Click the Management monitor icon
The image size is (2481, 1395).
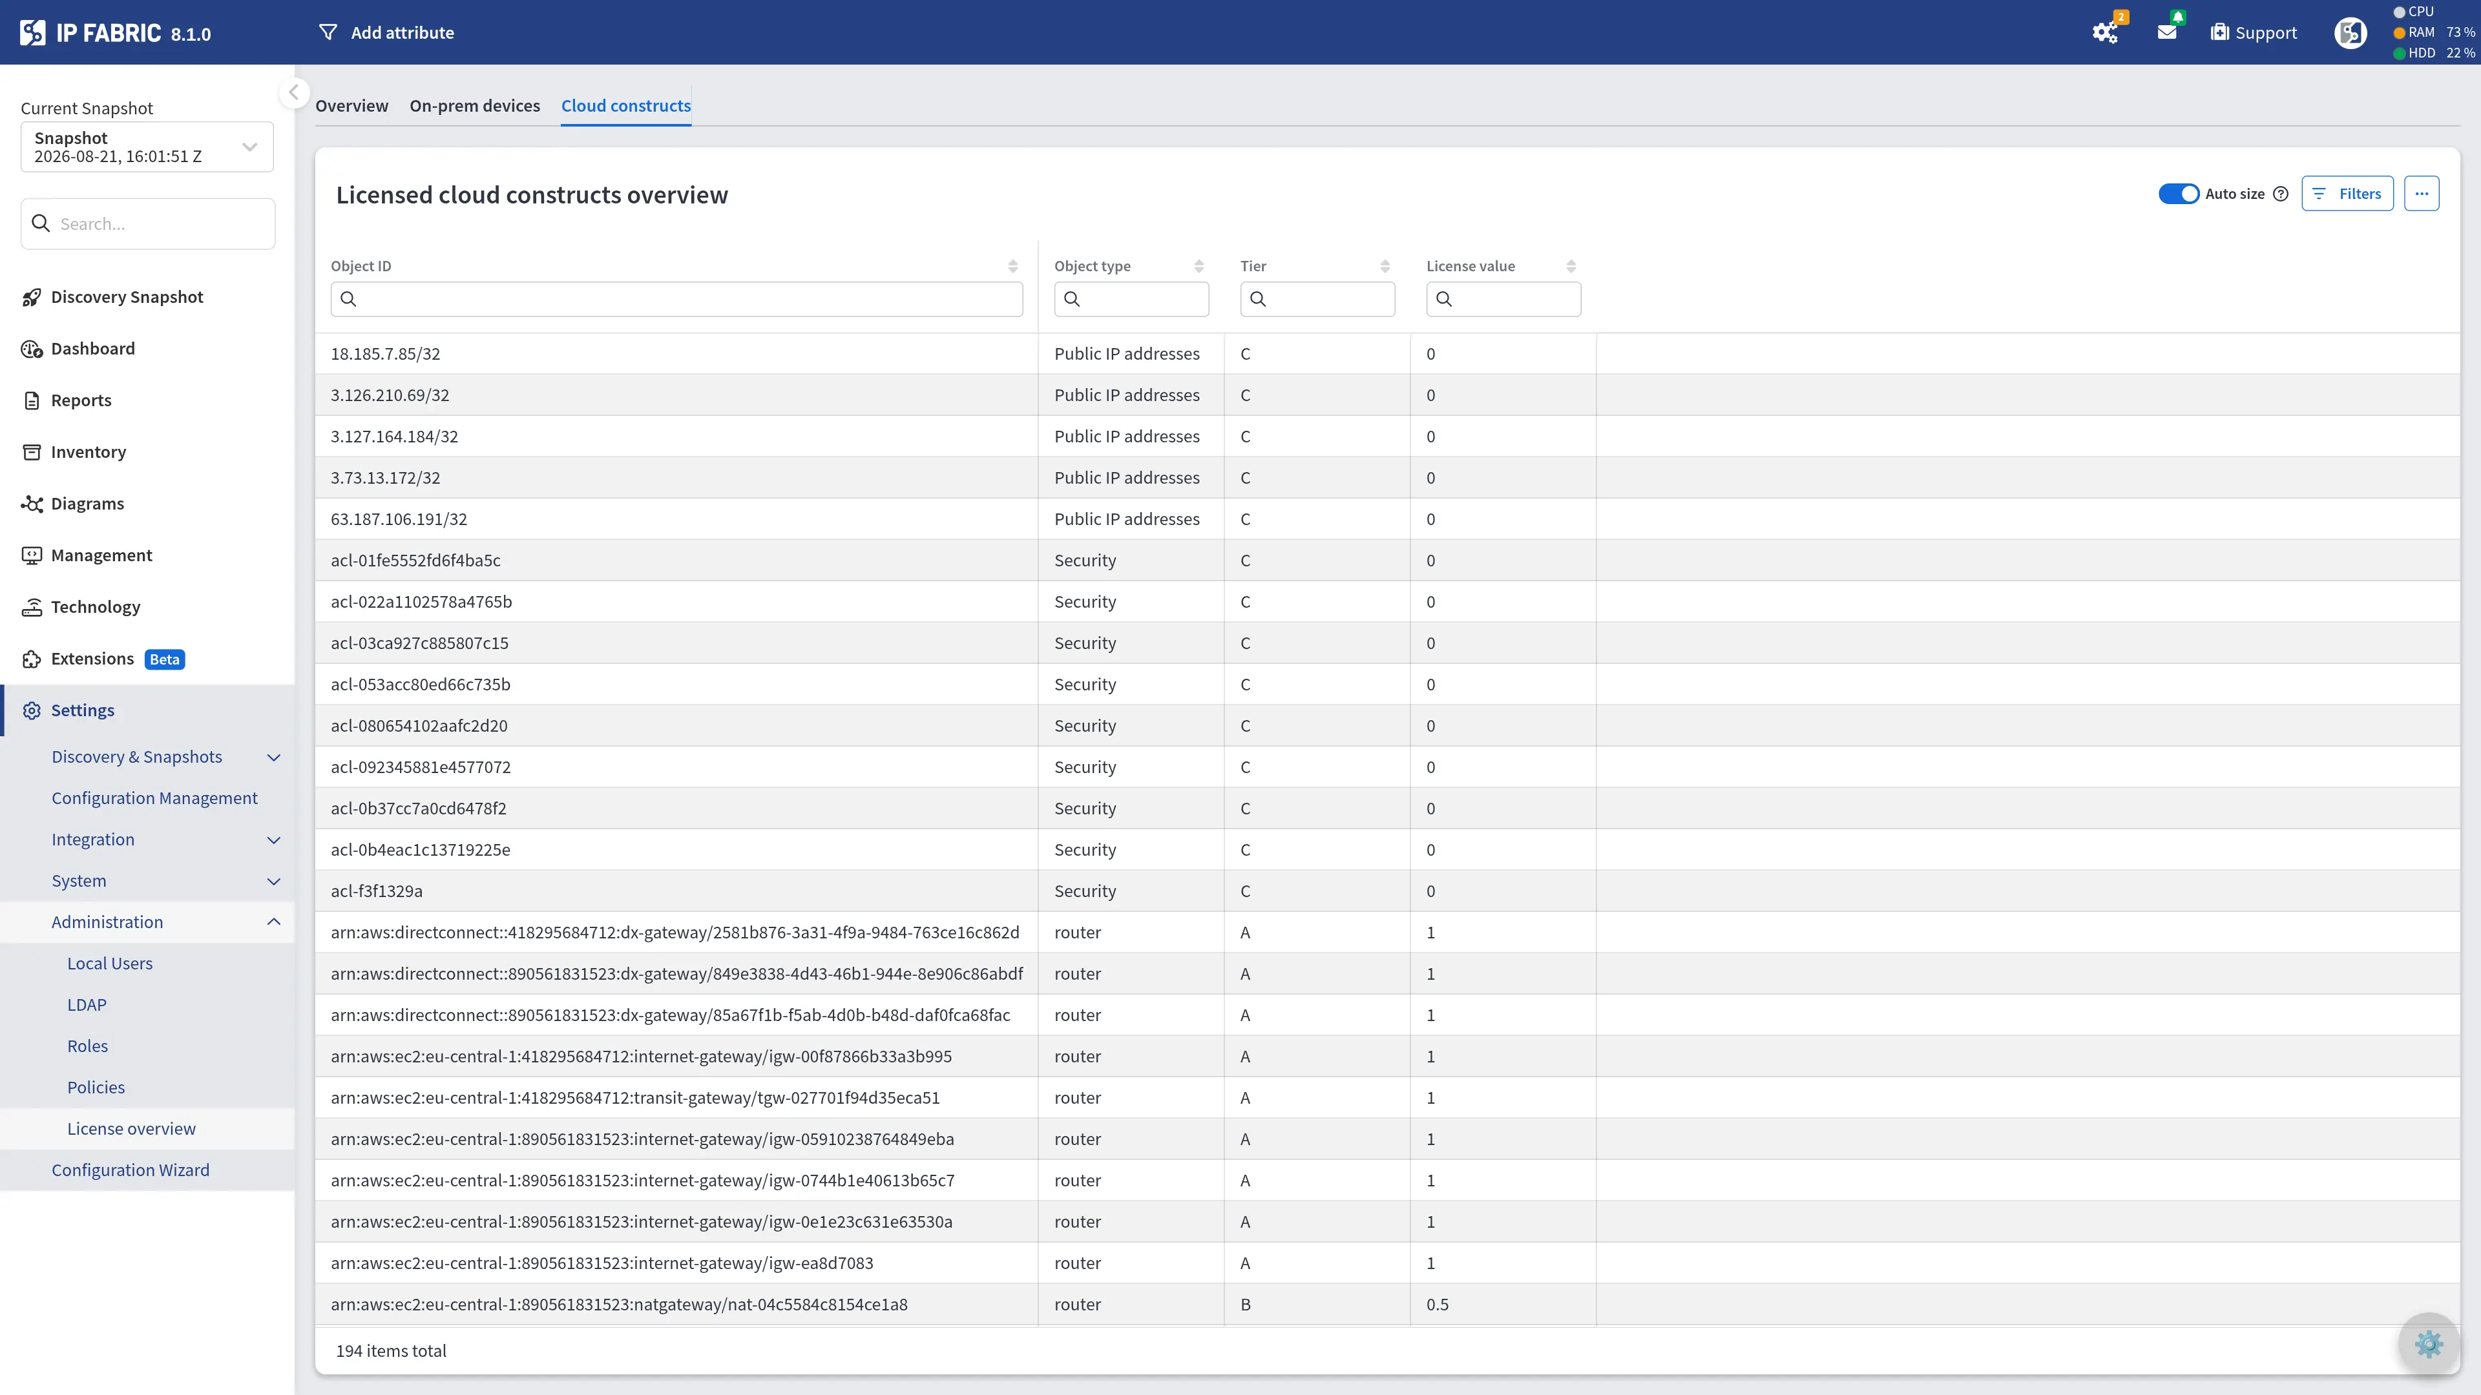(x=32, y=555)
